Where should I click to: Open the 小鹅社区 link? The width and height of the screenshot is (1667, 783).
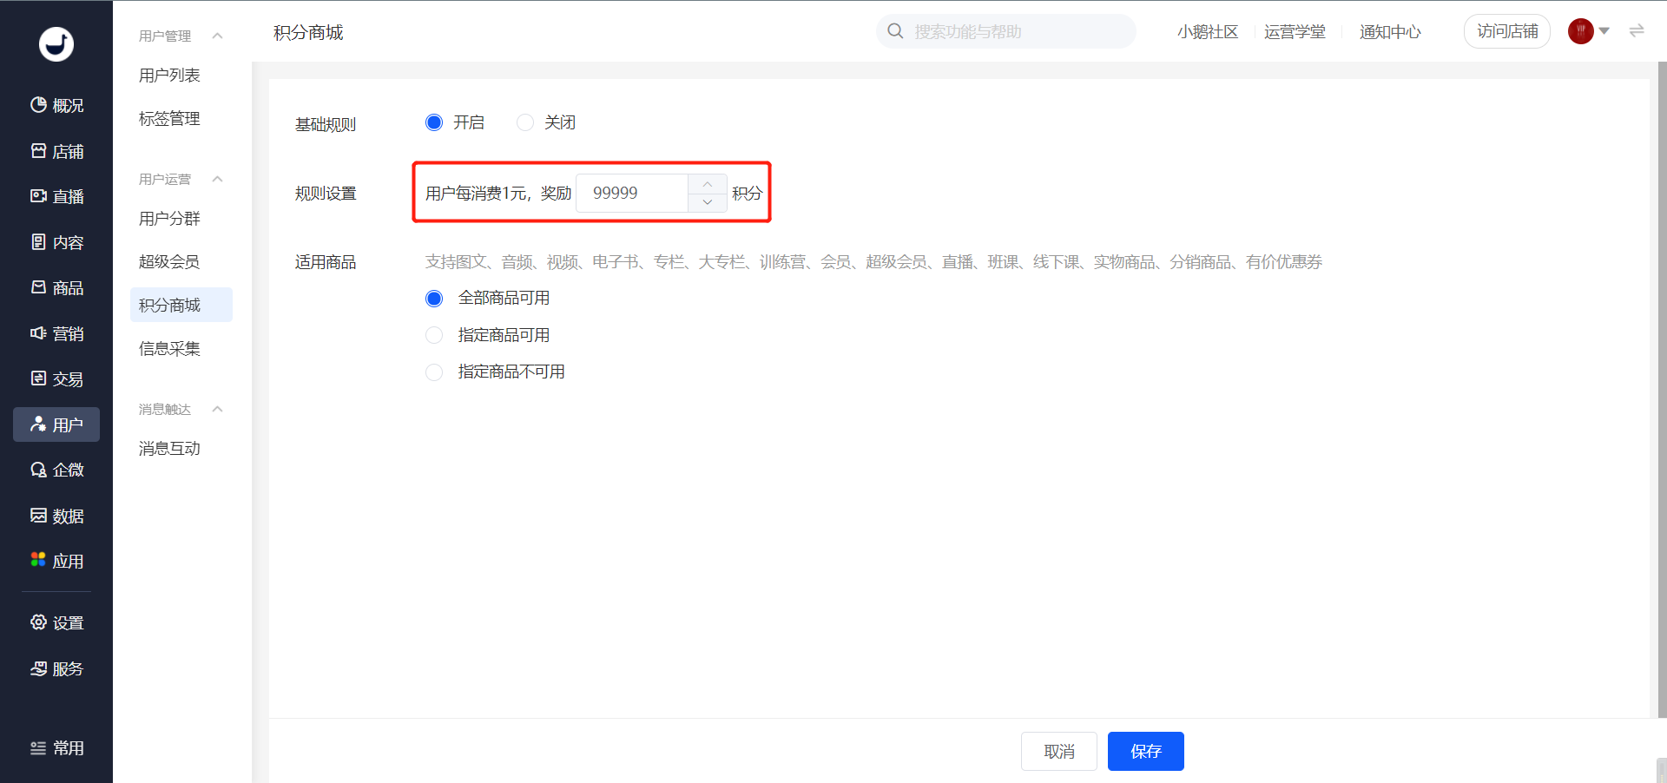pyautogui.click(x=1208, y=31)
